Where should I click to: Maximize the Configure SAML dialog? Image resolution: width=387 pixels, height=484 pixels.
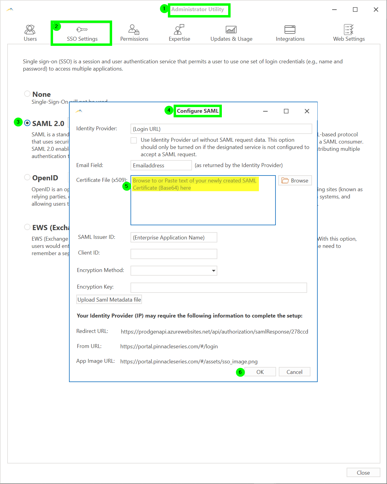[x=286, y=111]
